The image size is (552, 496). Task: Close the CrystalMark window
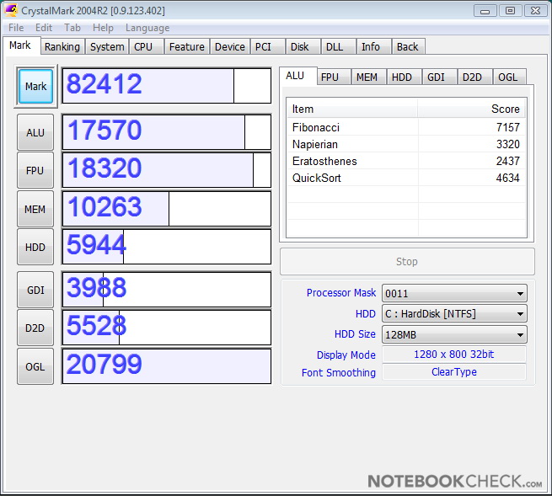point(535,11)
